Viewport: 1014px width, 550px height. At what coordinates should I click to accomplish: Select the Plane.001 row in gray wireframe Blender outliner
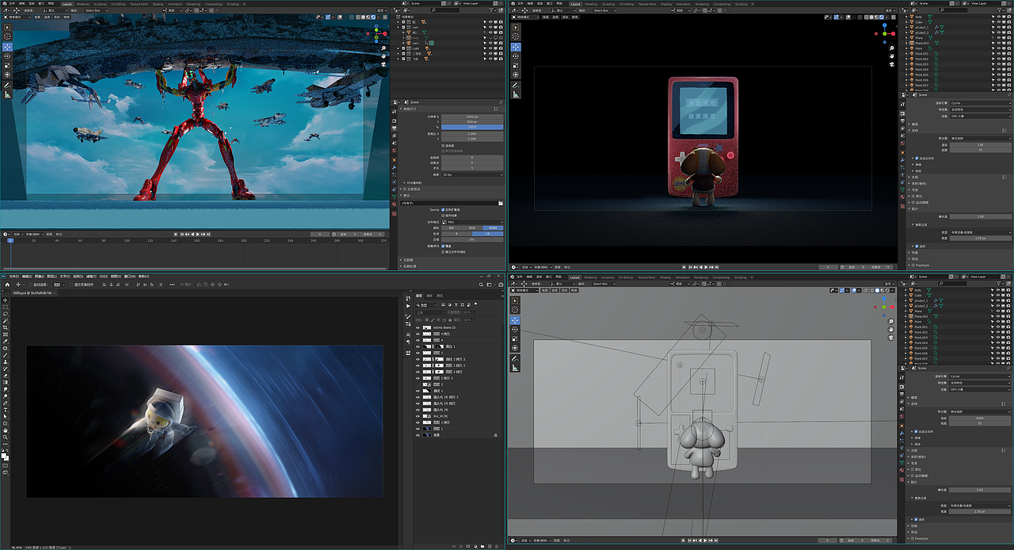click(x=959, y=316)
